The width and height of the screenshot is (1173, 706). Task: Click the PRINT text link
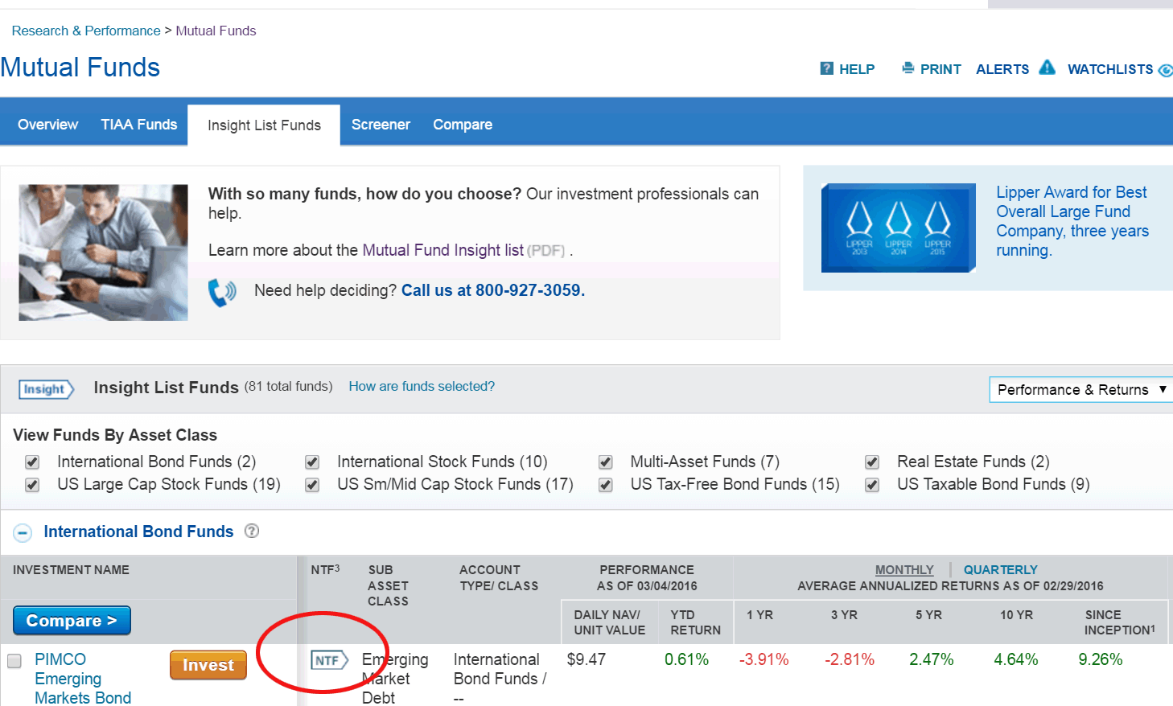coord(940,69)
